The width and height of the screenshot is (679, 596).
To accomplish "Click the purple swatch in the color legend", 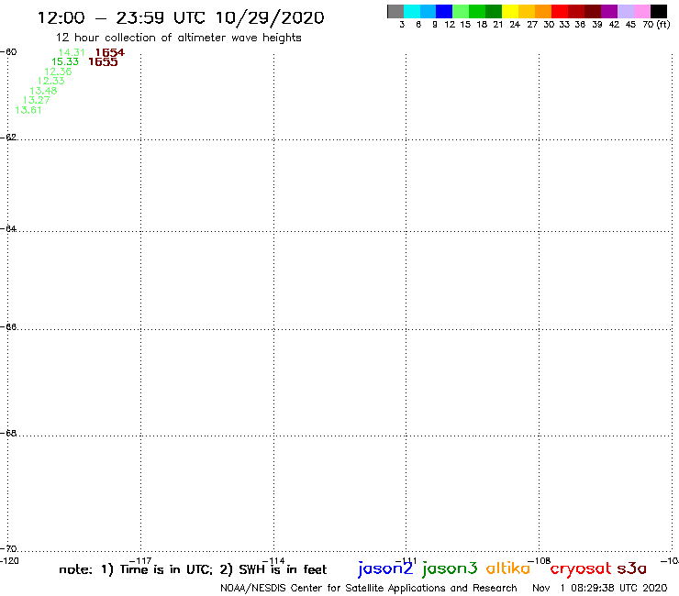I will (609, 11).
